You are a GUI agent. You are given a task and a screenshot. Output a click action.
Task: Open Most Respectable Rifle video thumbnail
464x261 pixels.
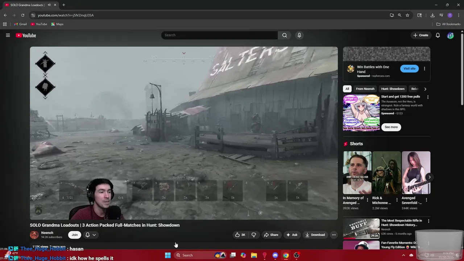[x=361, y=228]
